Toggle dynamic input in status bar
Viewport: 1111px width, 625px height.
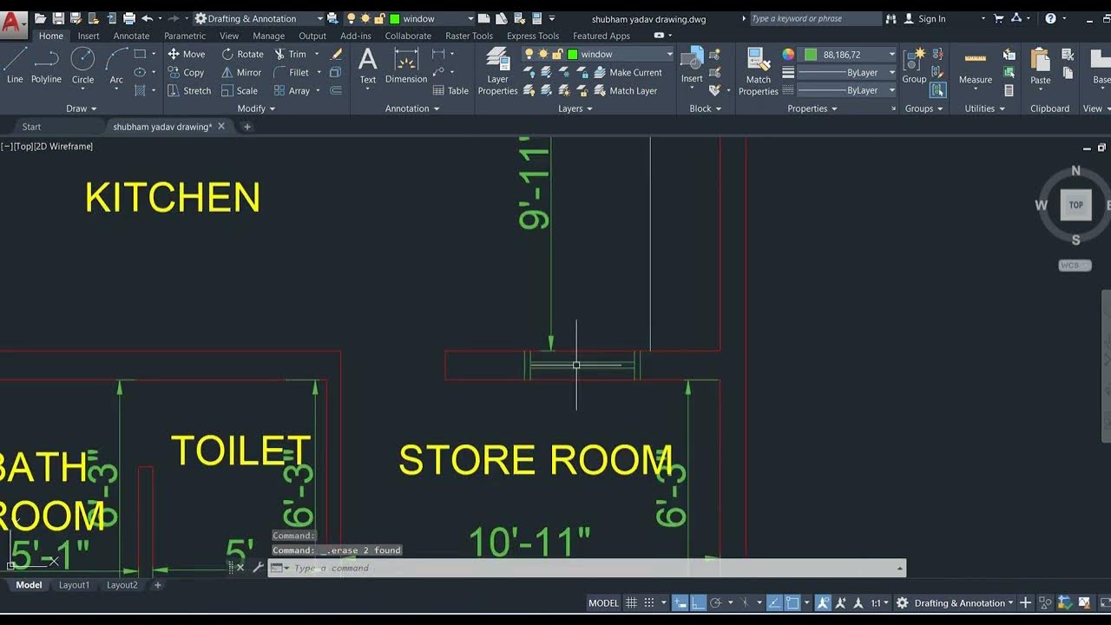click(681, 602)
